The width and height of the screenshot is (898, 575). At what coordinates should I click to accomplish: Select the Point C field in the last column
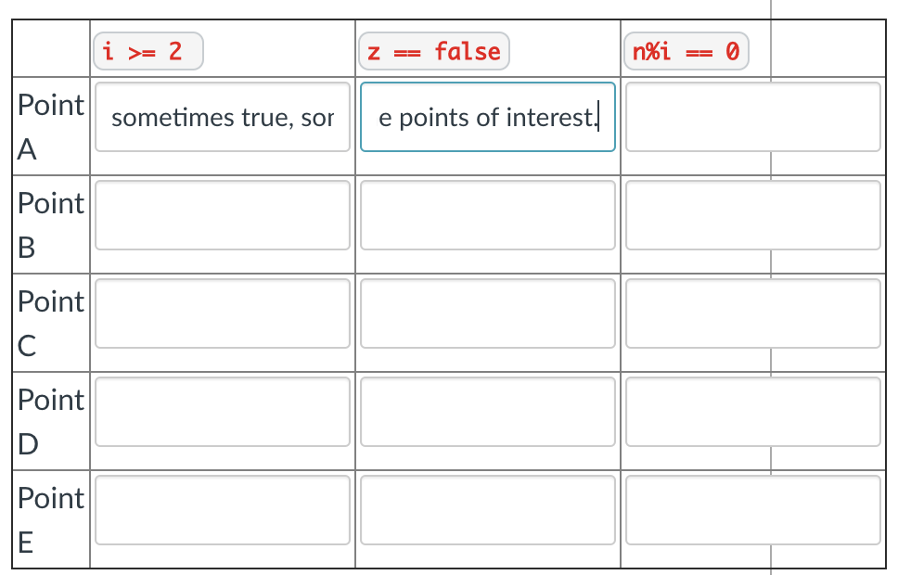pos(752,313)
